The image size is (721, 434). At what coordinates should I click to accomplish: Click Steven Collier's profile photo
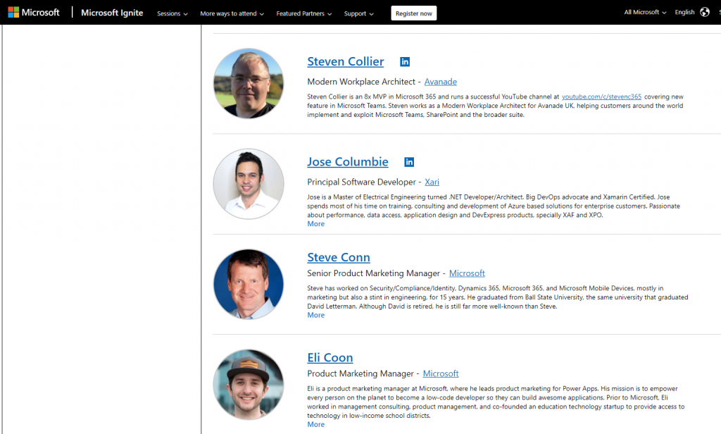(249, 84)
